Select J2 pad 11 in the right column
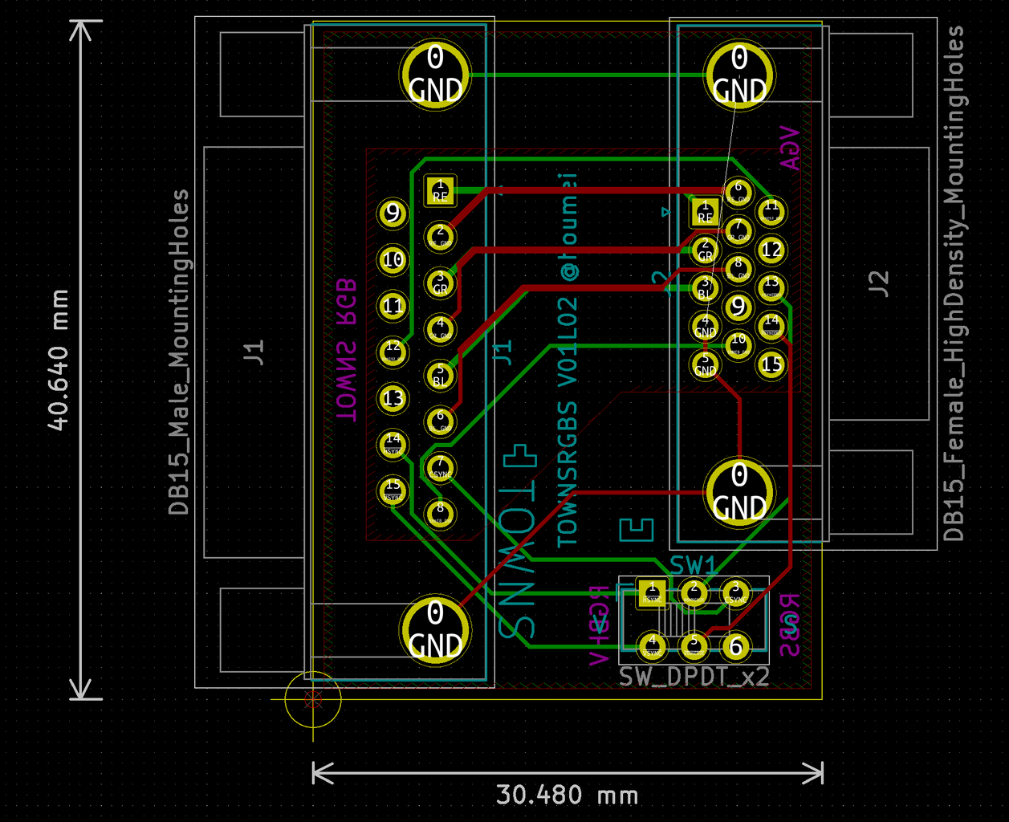 [x=771, y=212]
